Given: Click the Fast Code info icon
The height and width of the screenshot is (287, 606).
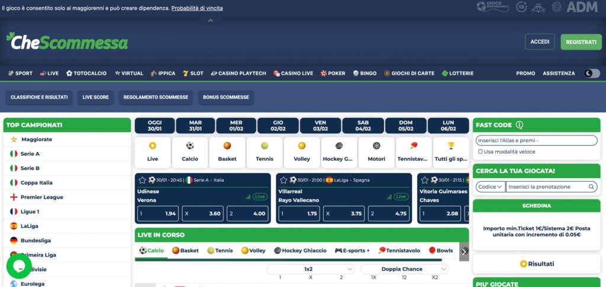Looking at the screenshot, I should pos(520,125).
